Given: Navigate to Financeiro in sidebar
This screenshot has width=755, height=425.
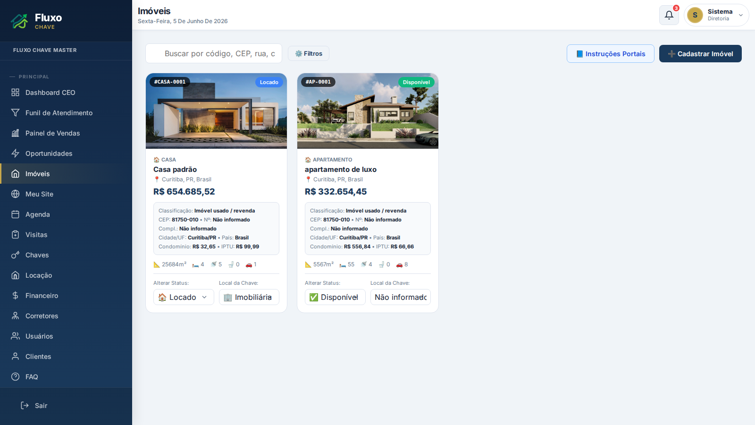Looking at the screenshot, I should (x=66, y=296).
